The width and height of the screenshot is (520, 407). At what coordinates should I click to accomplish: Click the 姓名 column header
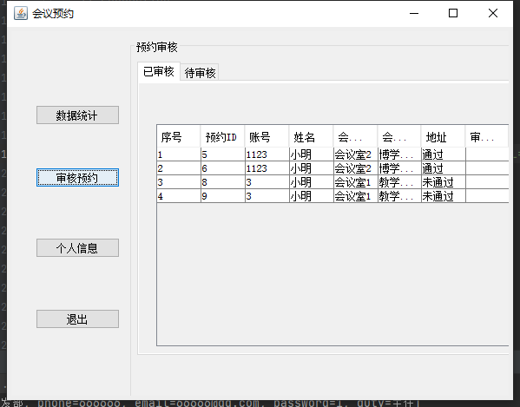point(311,136)
